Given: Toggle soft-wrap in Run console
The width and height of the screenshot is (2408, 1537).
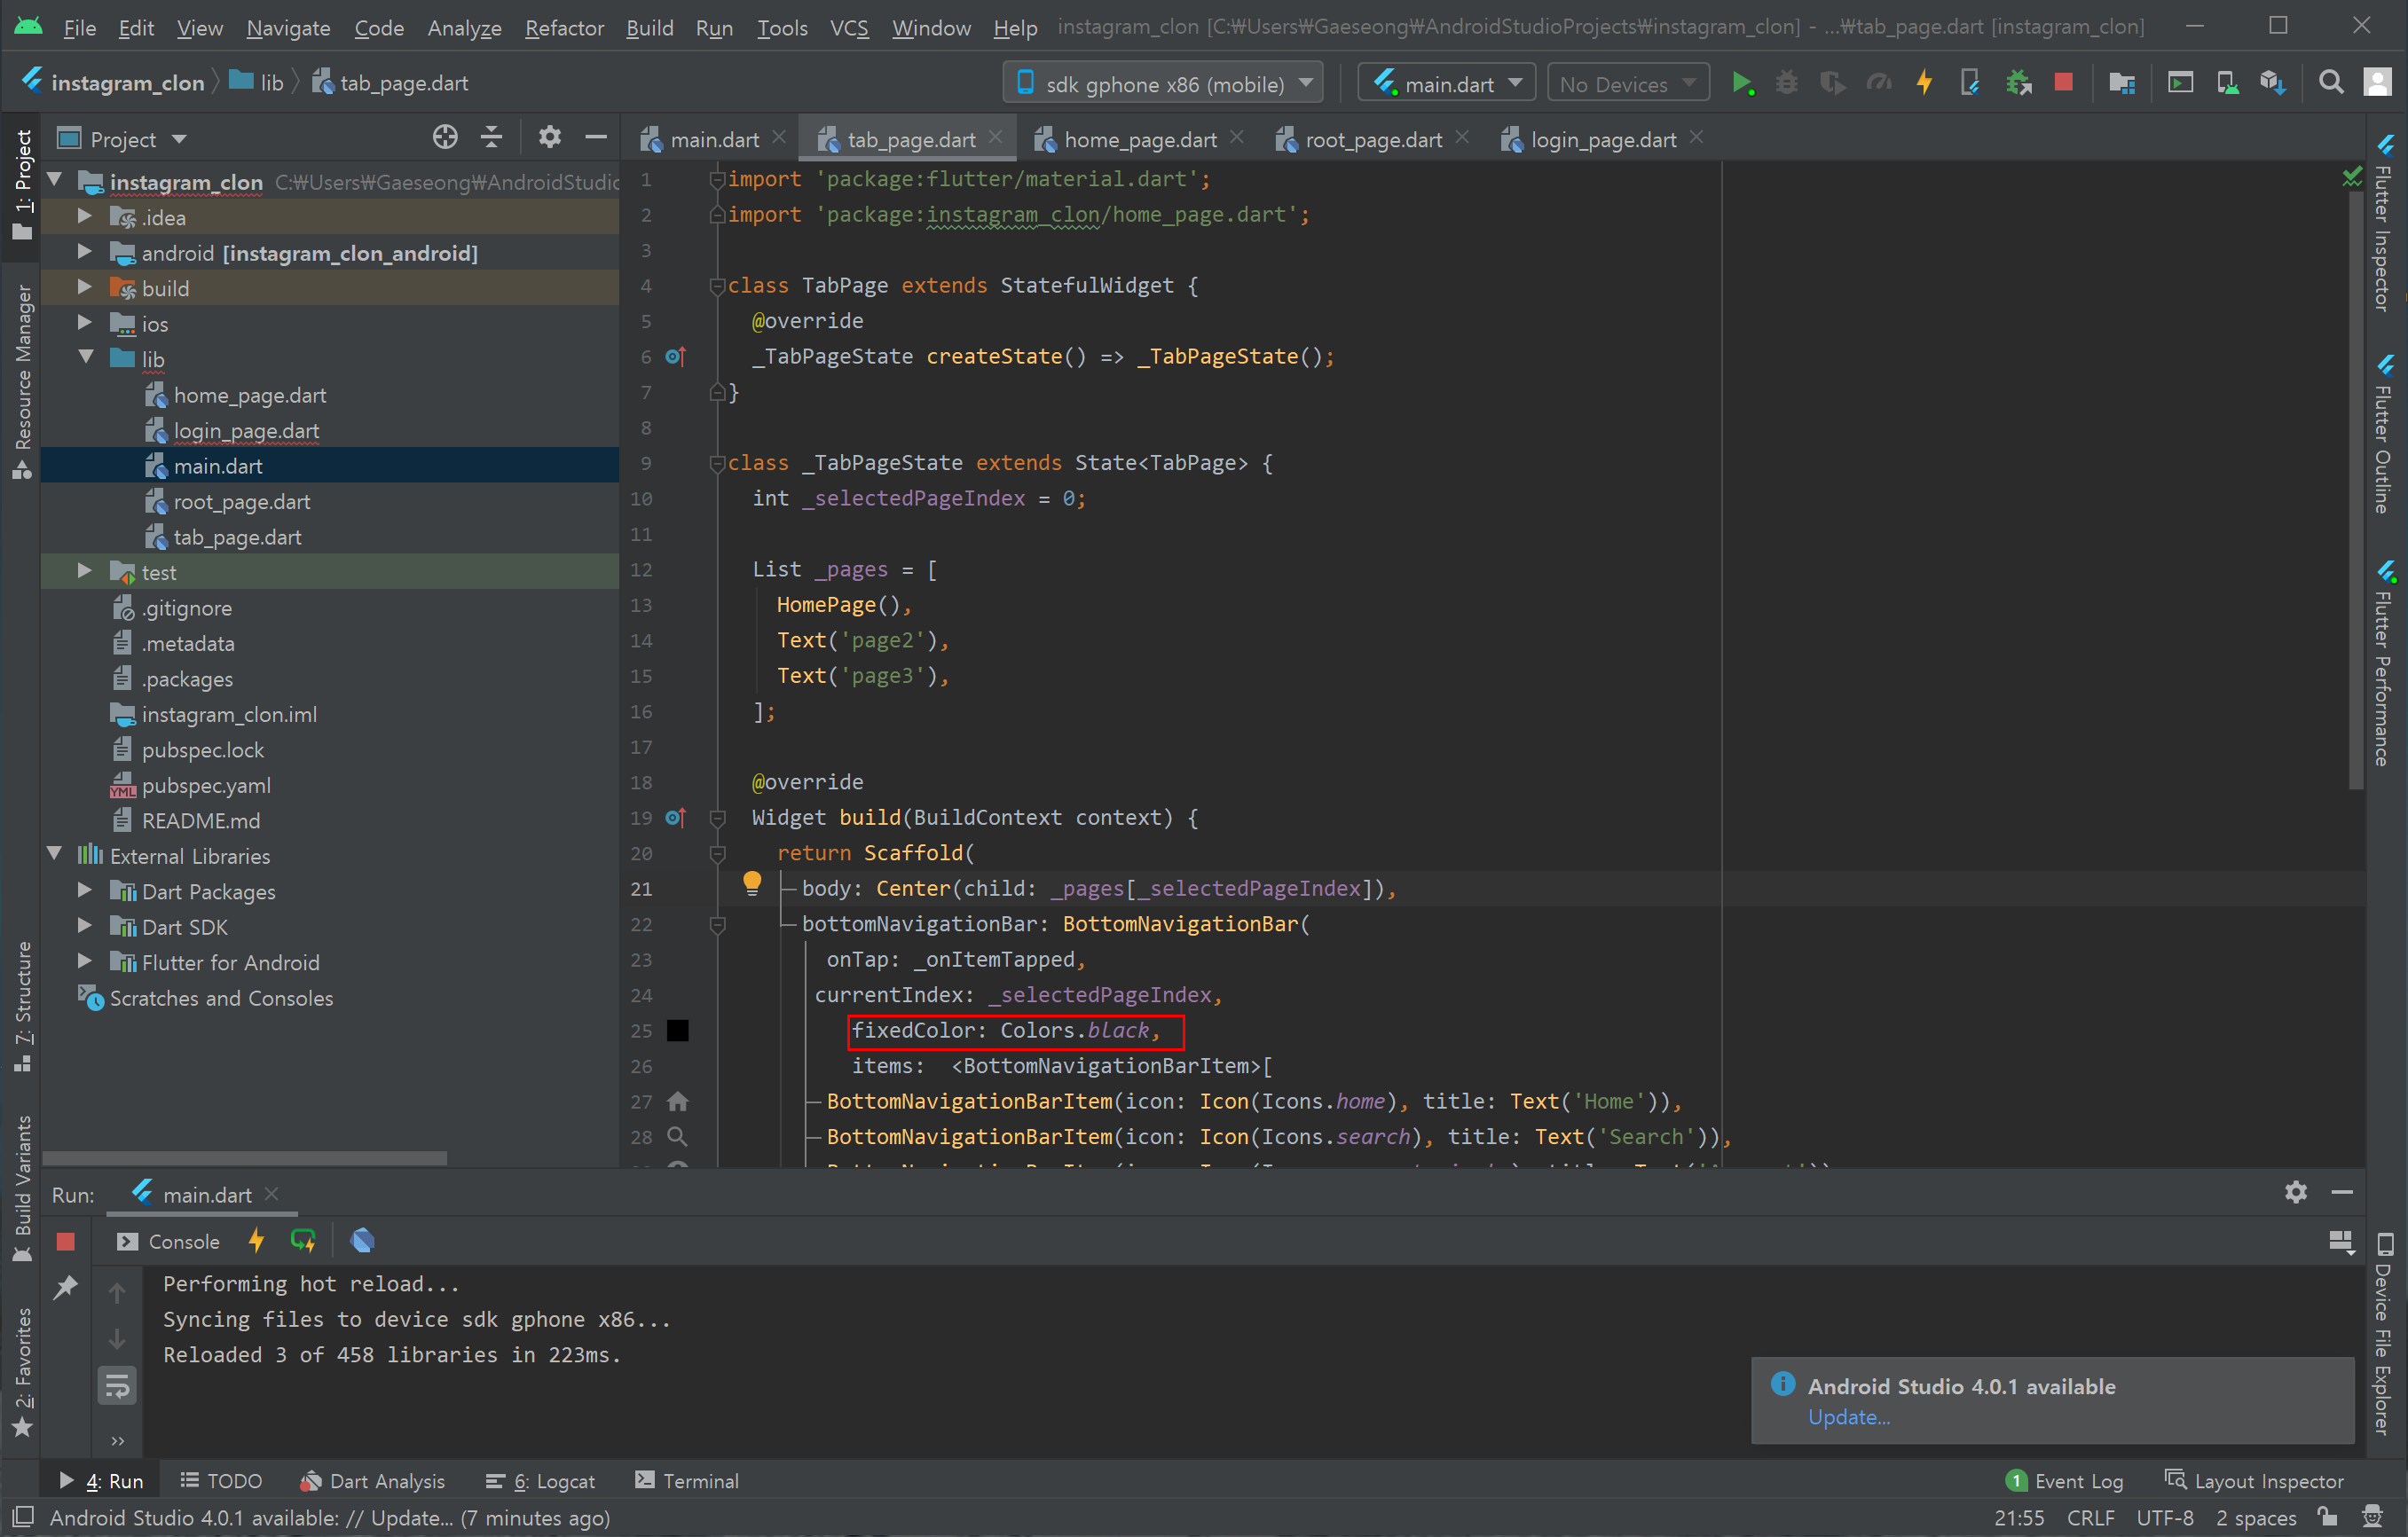Looking at the screenshot, I should 117,1386.
